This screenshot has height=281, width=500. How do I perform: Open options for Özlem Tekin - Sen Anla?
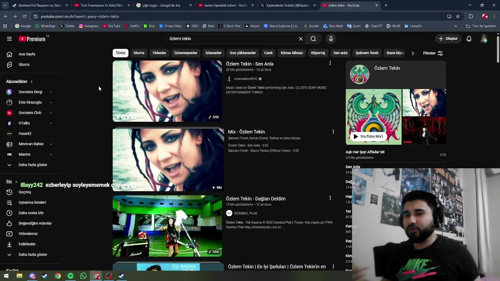tap(330, 63)
